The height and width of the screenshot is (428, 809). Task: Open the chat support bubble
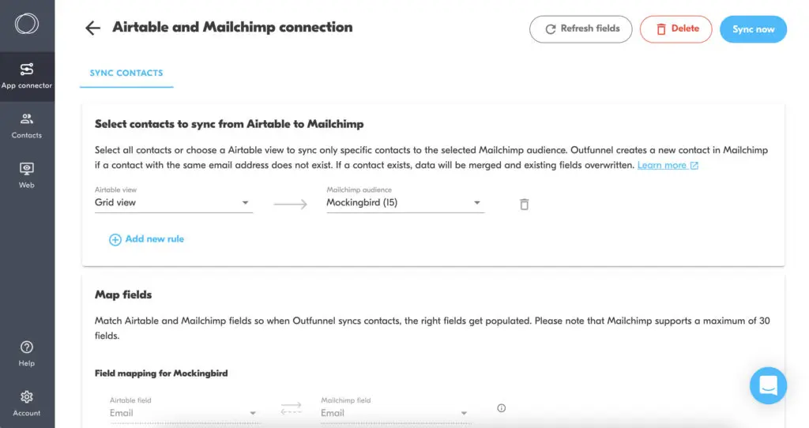click(x=768, y=386)
